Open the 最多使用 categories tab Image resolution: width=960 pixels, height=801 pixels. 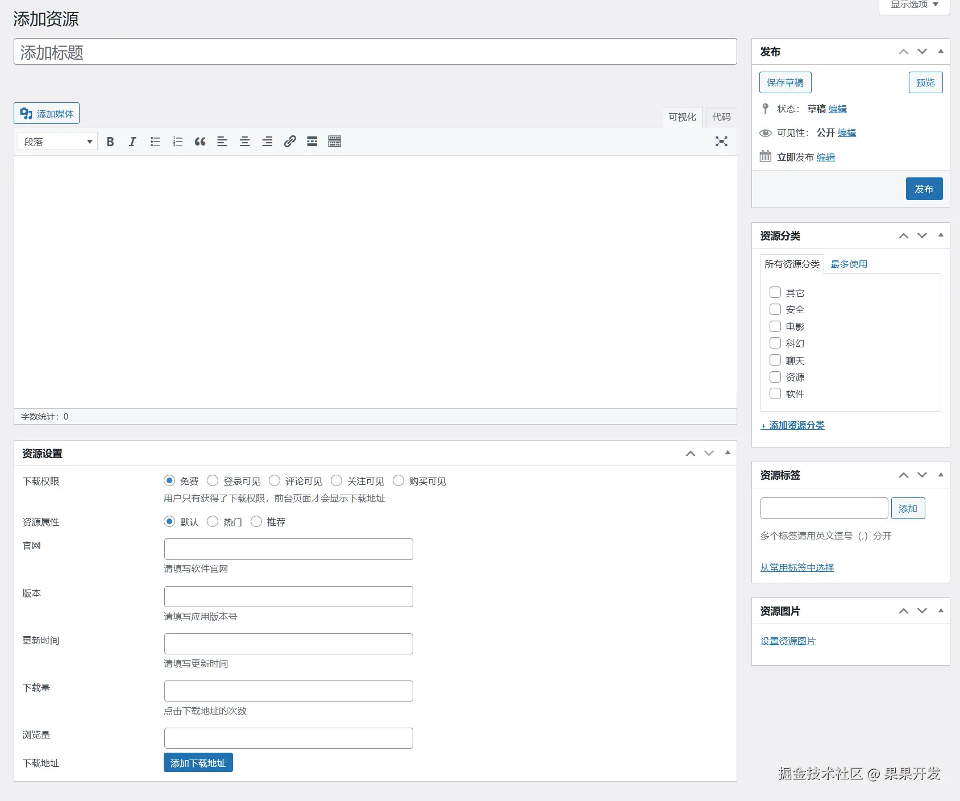pyautogui.click(x=849, y=264)
